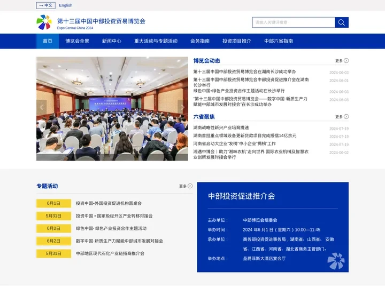Open article 湖南战略性新兴产业培育提速

click(221, 127)
